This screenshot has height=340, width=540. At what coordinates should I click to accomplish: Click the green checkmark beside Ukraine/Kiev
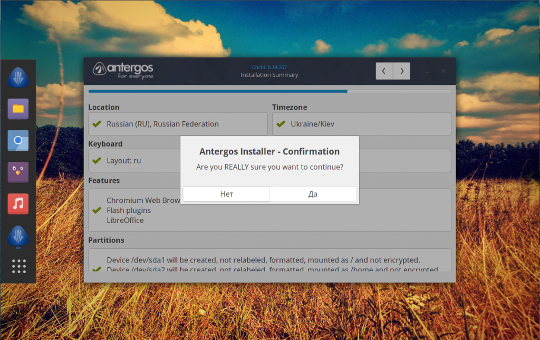pyautogui.click(x=281, y=124)
